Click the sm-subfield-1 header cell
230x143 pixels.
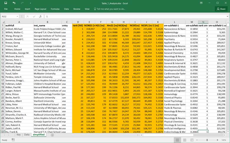tap(175, 26)
